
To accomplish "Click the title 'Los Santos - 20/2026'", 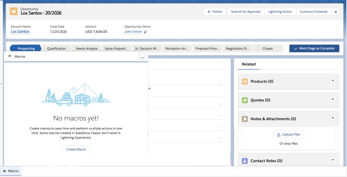I will 41,13.
